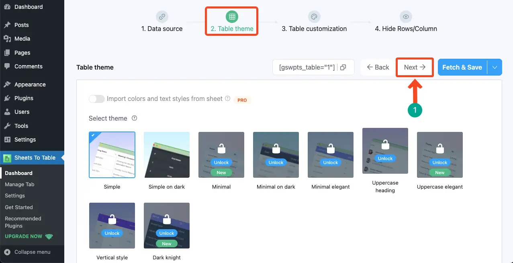Click the Appearance paintbrush icon

point(7,84)
